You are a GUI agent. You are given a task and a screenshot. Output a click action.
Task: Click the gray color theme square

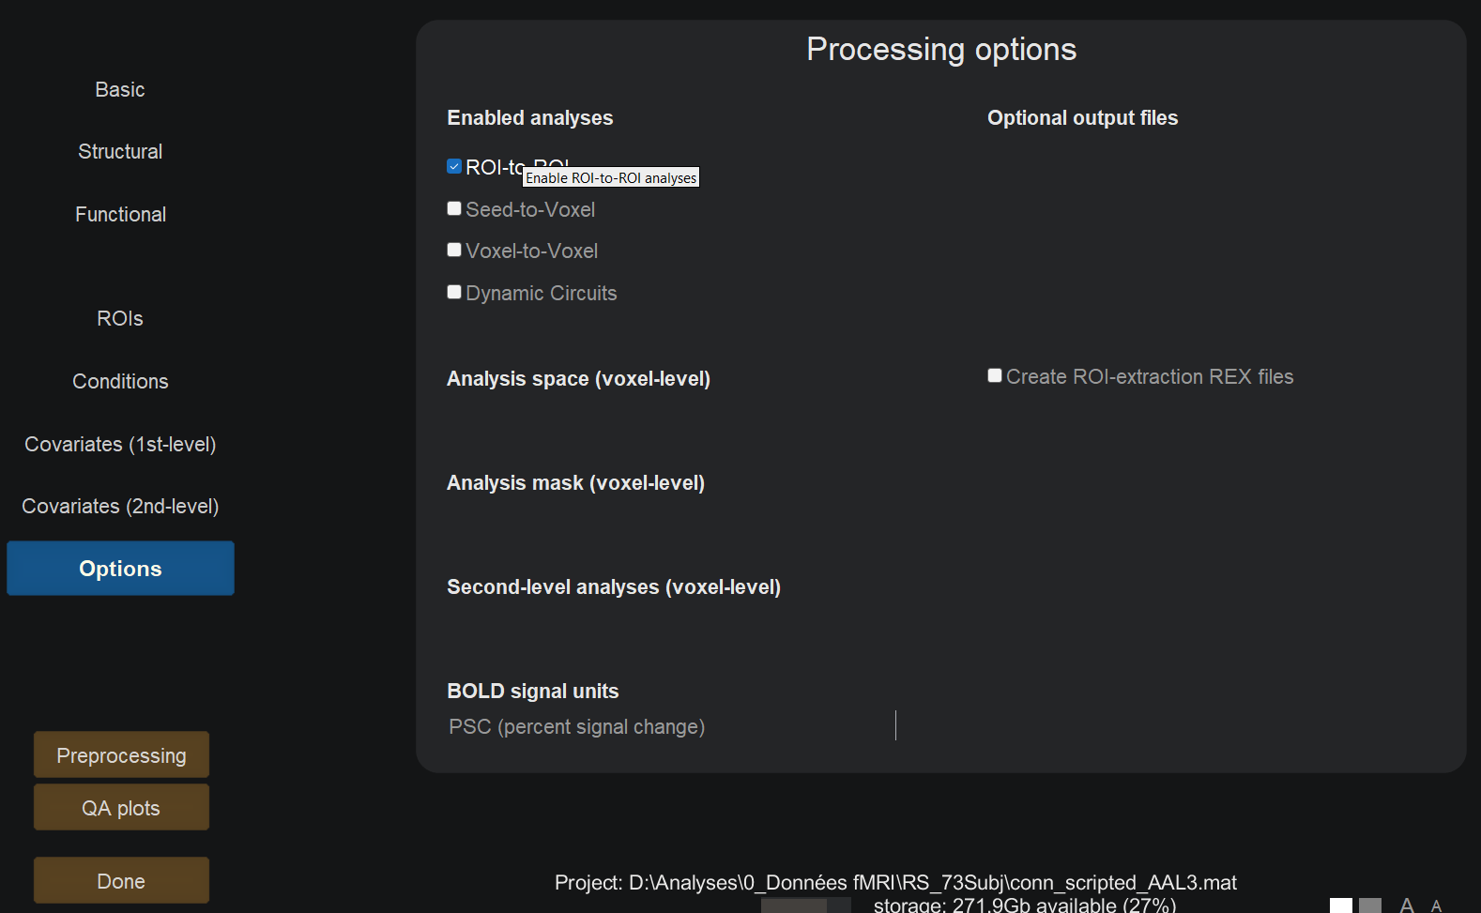point(1369,905)
